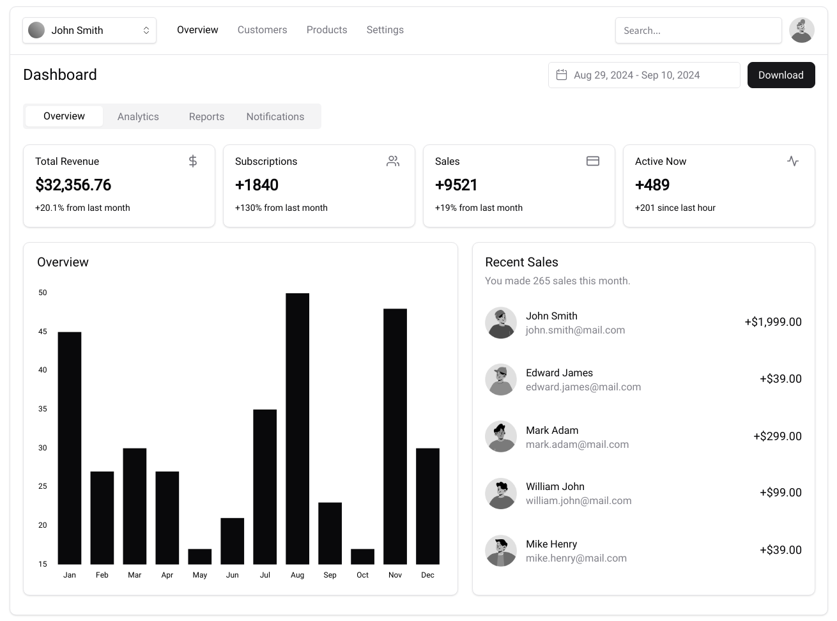Click john.smith@mail.com email text
Image resolution: width=837 pixels, height=621 pixels.
point(575,330)
